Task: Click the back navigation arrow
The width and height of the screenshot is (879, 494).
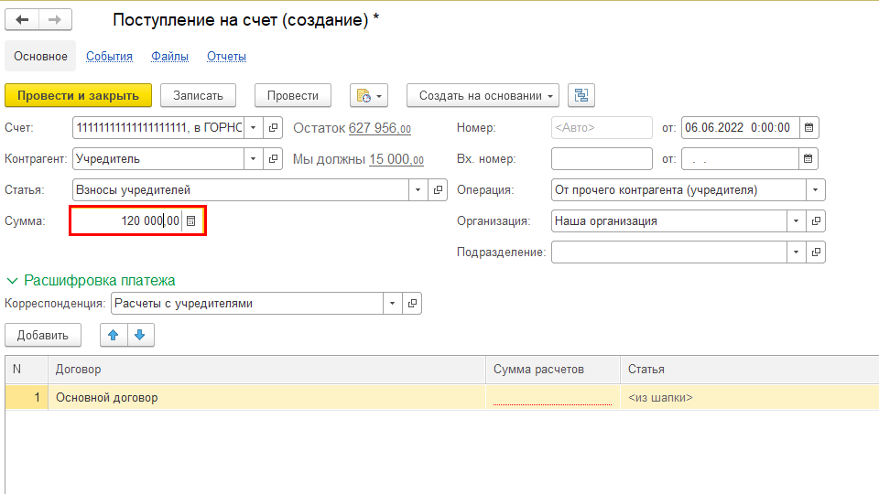Action: 23,20
